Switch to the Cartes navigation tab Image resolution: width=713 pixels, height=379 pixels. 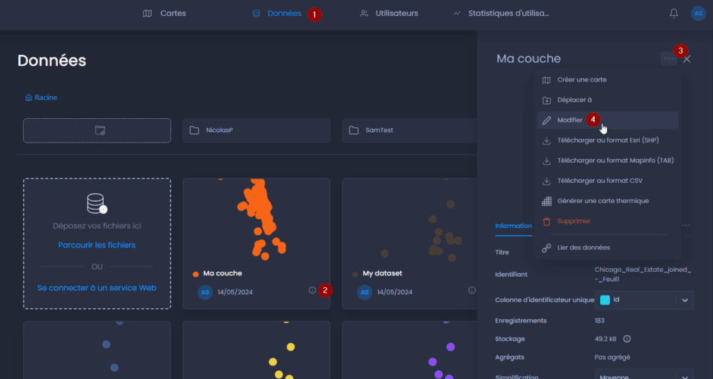pyautogui.click(x=164, y=13)
